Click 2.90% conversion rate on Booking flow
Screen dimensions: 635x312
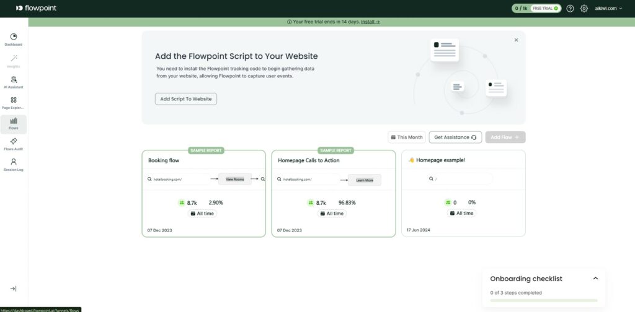tap(216, 202)
